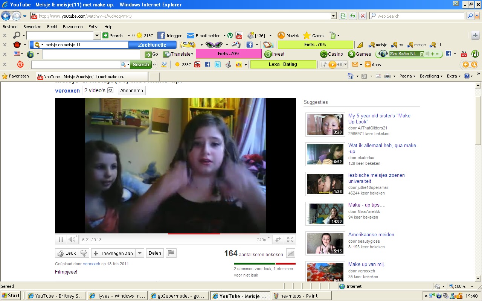Click the Toevoegen aan button

(x=113, y=253)
